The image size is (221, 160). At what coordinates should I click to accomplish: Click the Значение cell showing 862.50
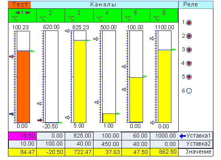(x=164, y=152)
